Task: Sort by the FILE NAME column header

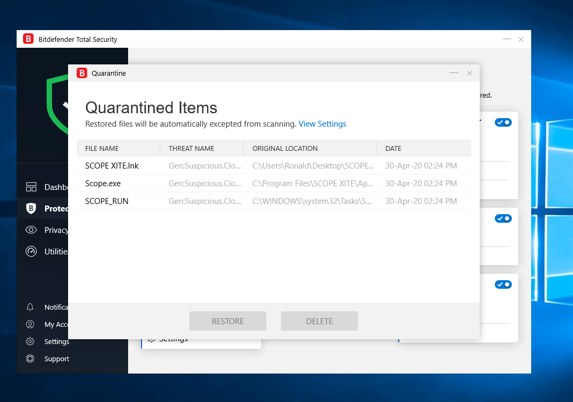Action: pyautogui.click(x=102, y=148)
